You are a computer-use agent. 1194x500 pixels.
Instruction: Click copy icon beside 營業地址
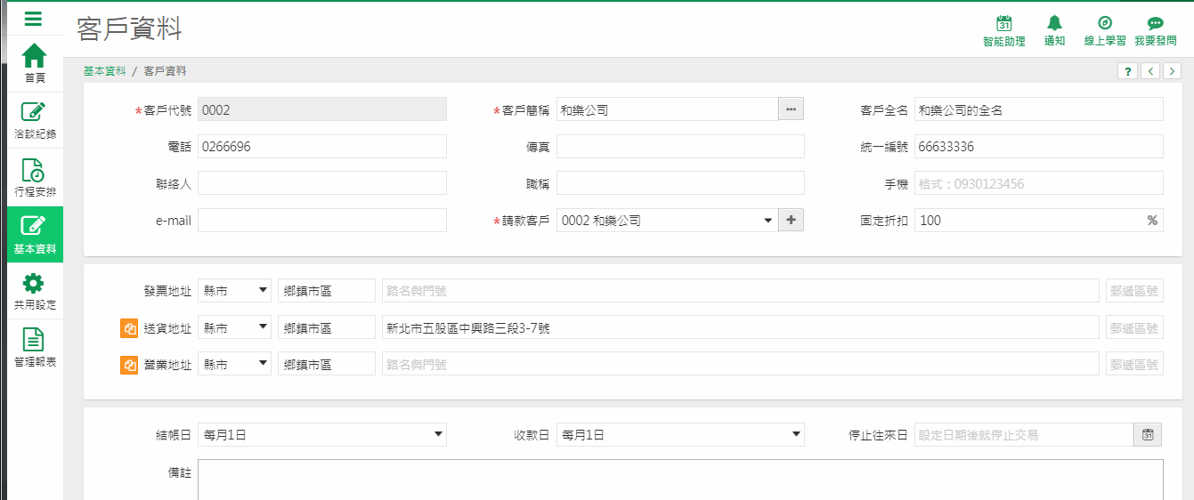(130, 365)
